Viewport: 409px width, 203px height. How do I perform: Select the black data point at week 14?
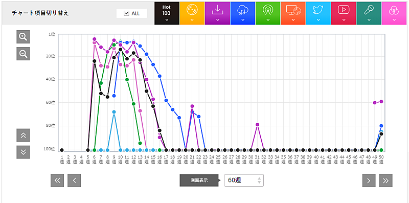(147, 91)
